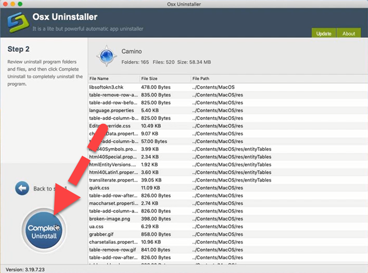Click the 10.49 KB file size cell

coord(151,126)
